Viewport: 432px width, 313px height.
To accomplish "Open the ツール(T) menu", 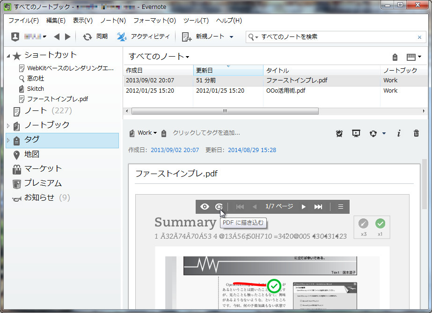I will 196,20.
